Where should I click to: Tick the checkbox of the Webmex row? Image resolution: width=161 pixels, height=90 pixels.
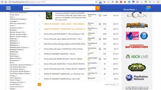[x=39, y=24]
